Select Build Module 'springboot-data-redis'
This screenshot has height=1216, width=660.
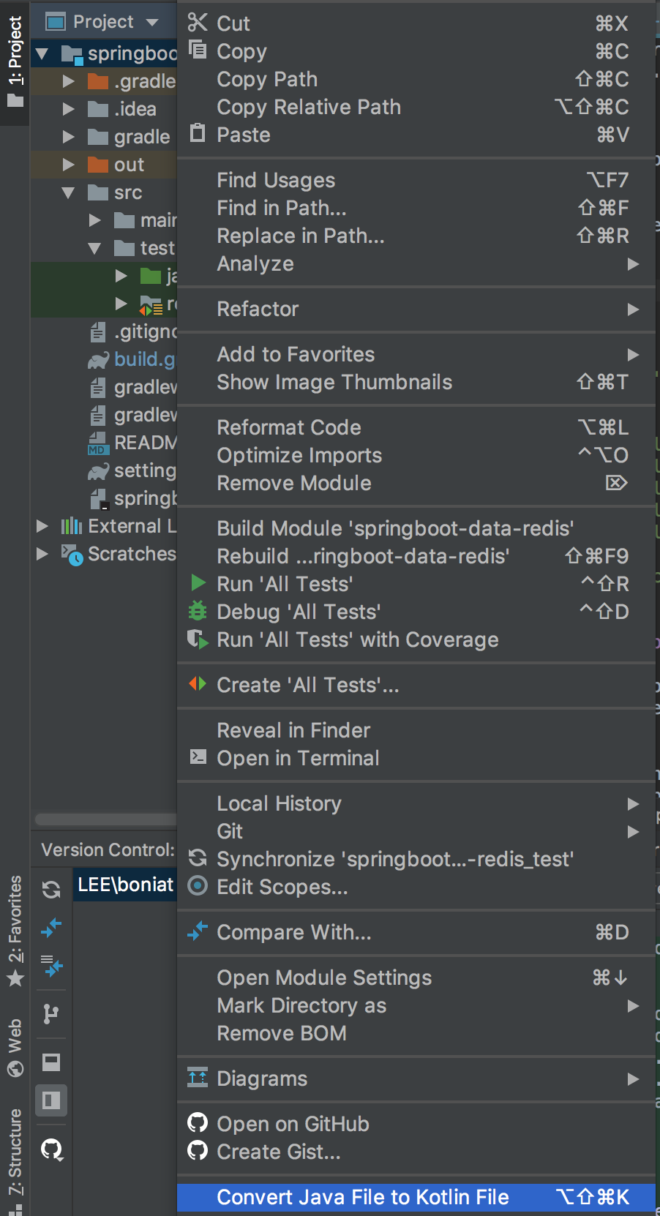pos(416,528)
